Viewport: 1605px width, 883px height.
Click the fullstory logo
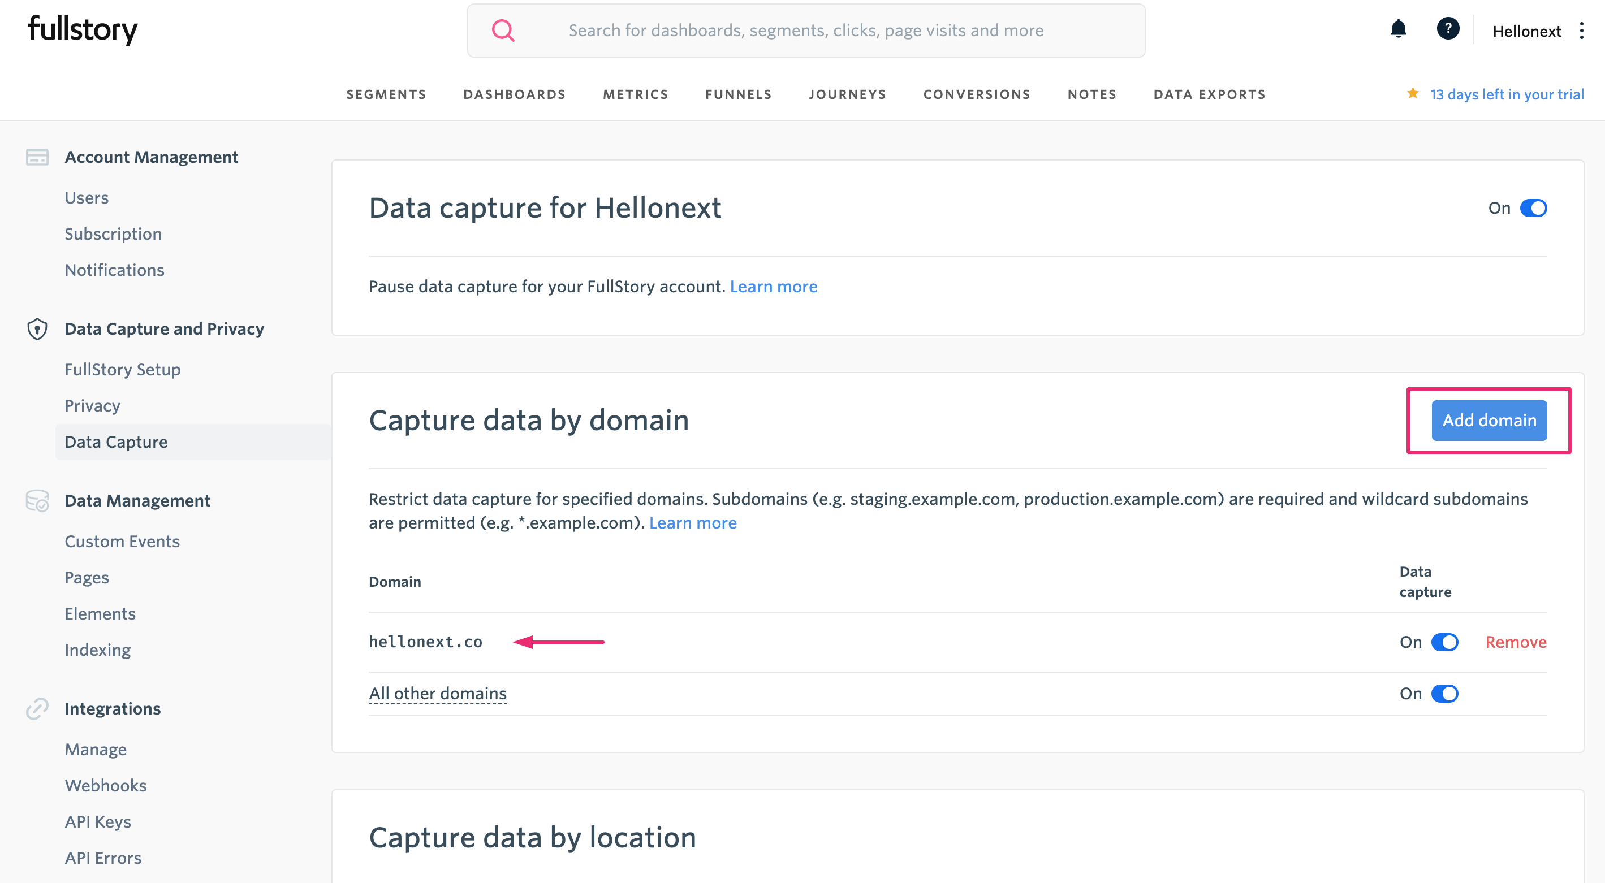pos(83,29)
